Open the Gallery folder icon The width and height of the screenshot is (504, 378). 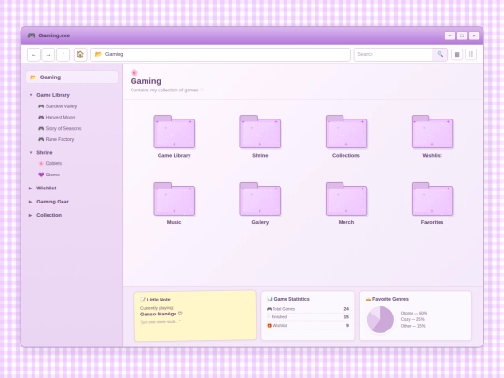click(260, 199)
